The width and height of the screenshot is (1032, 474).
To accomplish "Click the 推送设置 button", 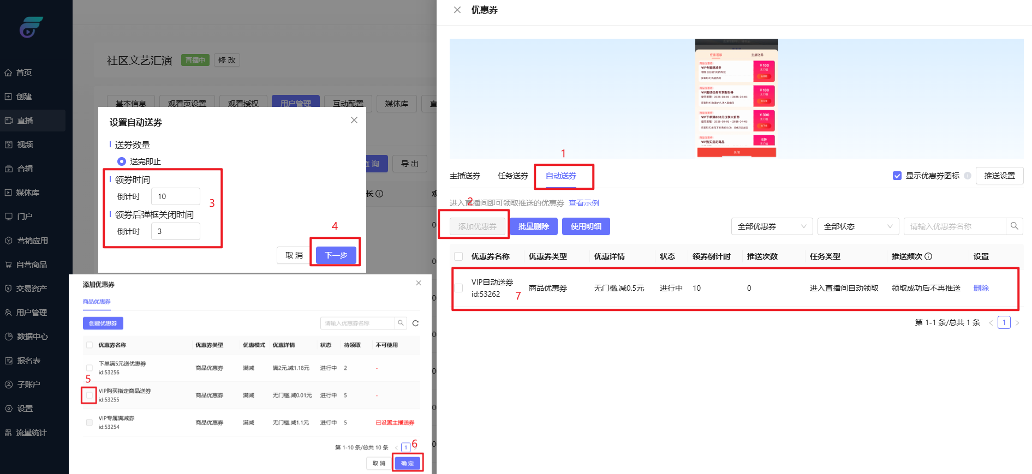I will [999, 176].
